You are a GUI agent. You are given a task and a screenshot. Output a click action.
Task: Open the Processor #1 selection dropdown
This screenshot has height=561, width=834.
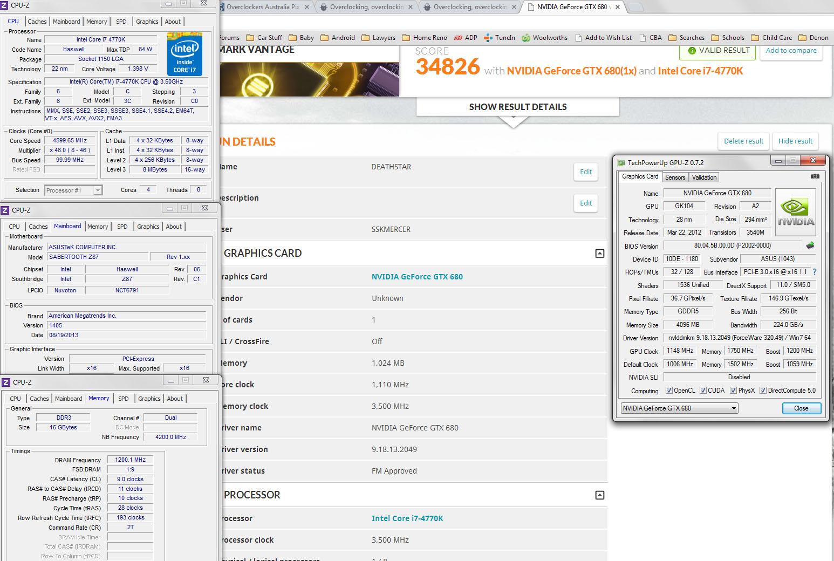point(73,190)
